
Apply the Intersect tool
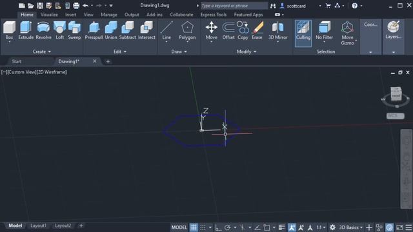(146, 31)
